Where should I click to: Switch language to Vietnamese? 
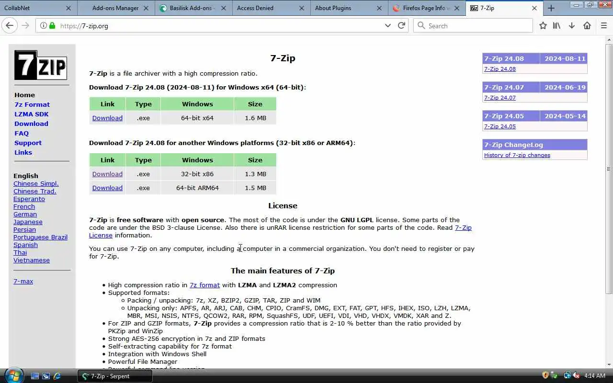[x=32, y=260]
